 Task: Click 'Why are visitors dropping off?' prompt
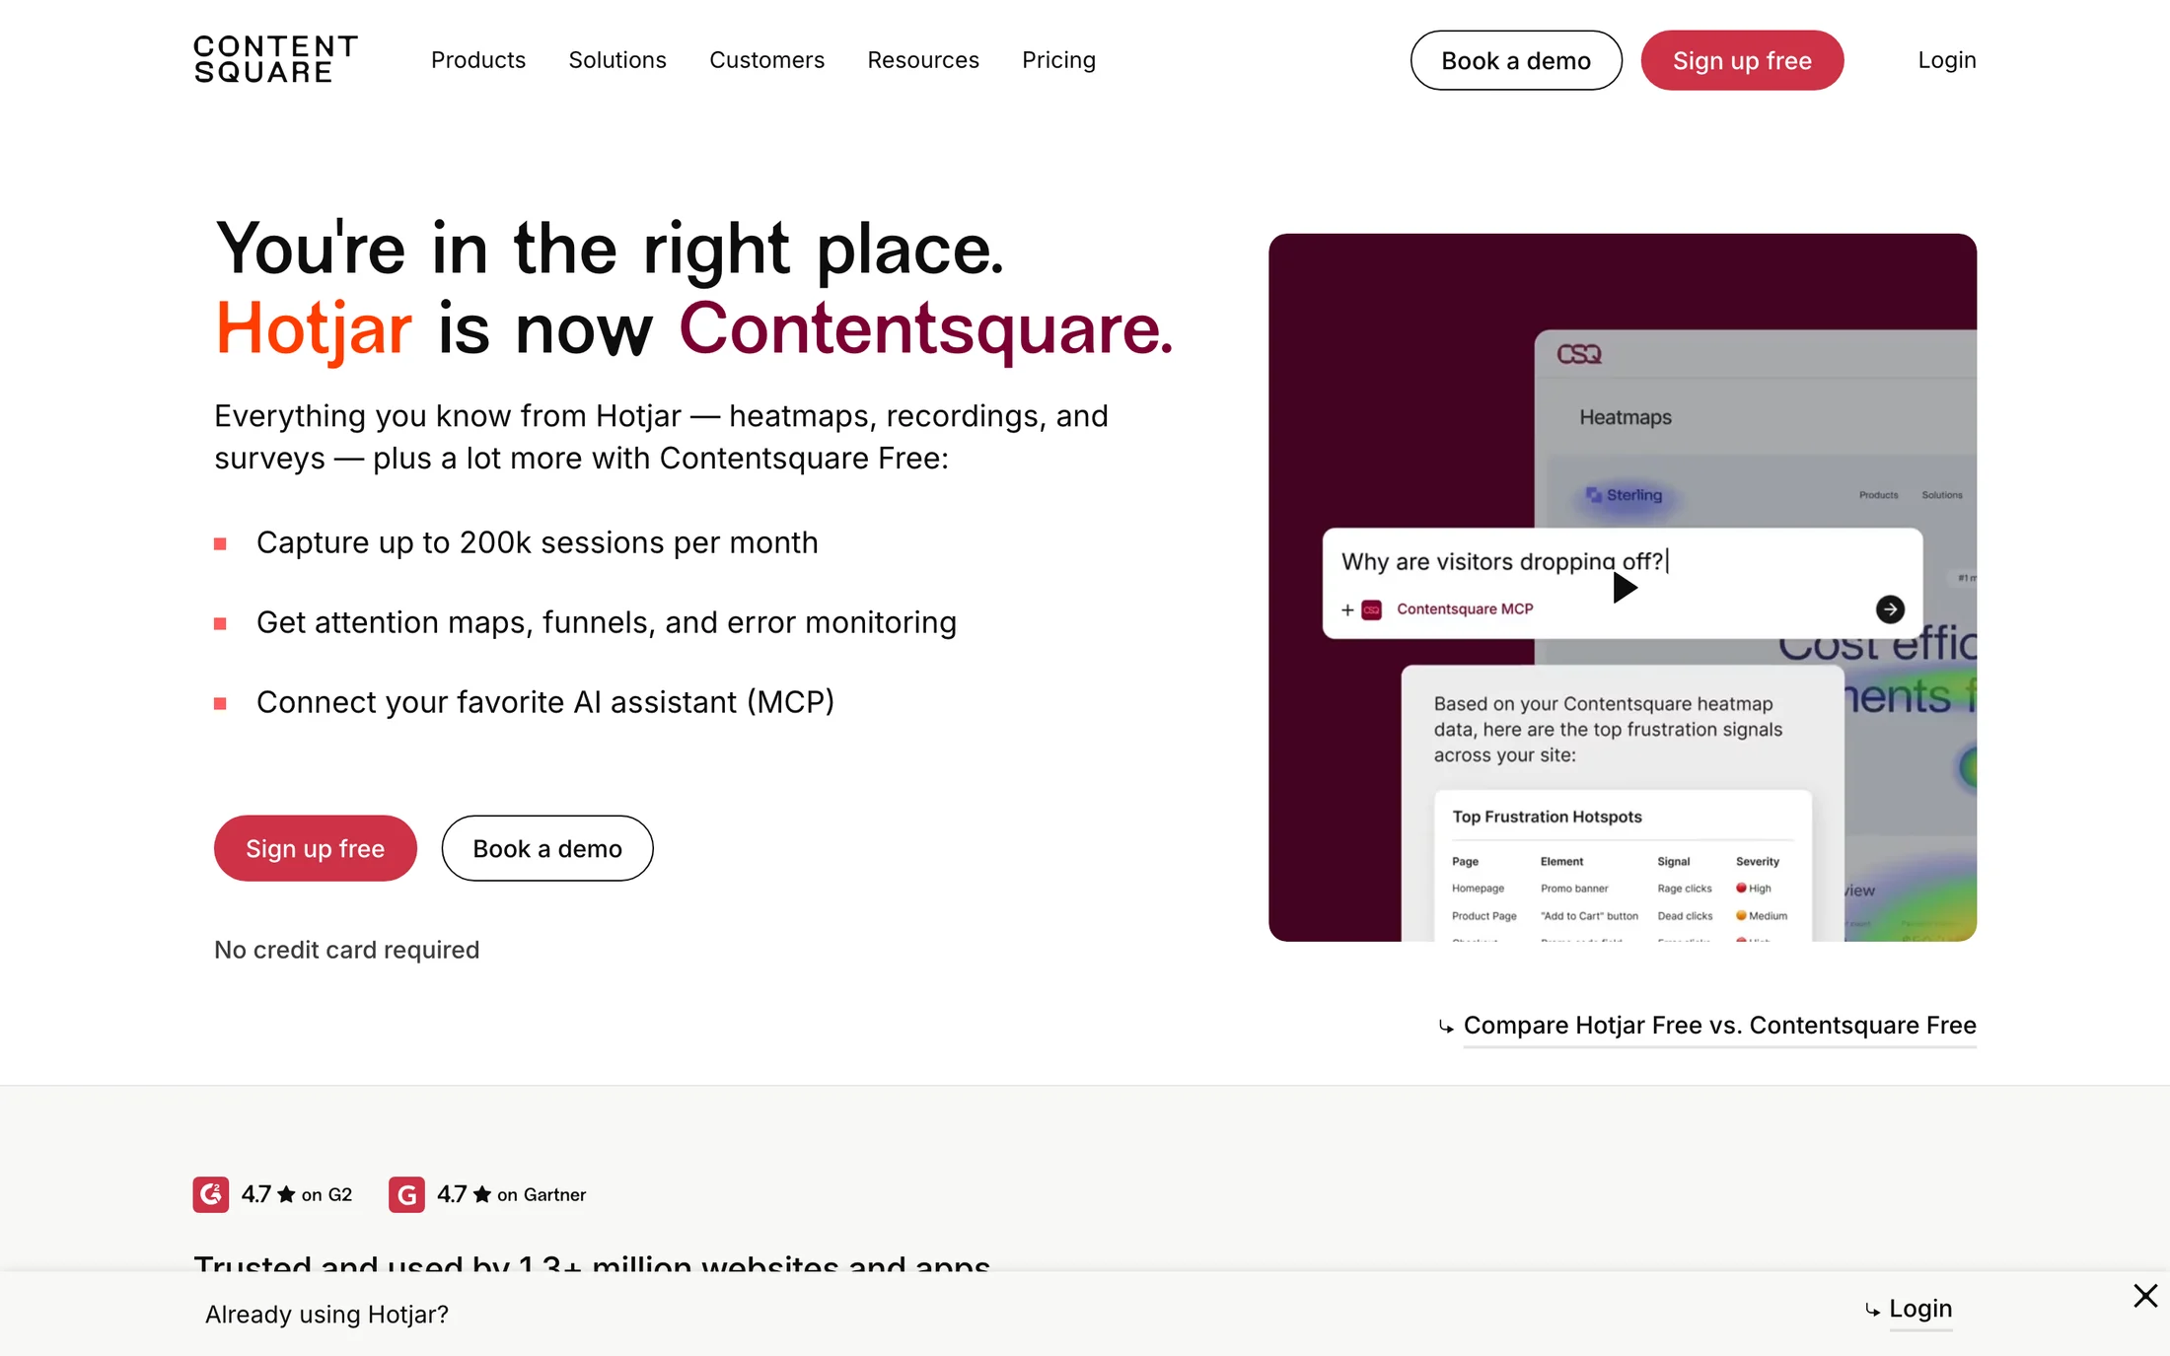coord(1502,561)
